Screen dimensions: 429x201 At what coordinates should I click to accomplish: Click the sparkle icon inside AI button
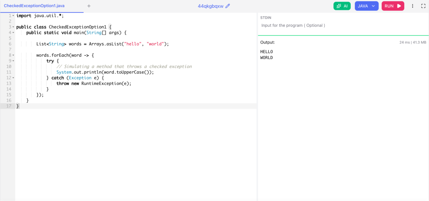pos(339,6)
